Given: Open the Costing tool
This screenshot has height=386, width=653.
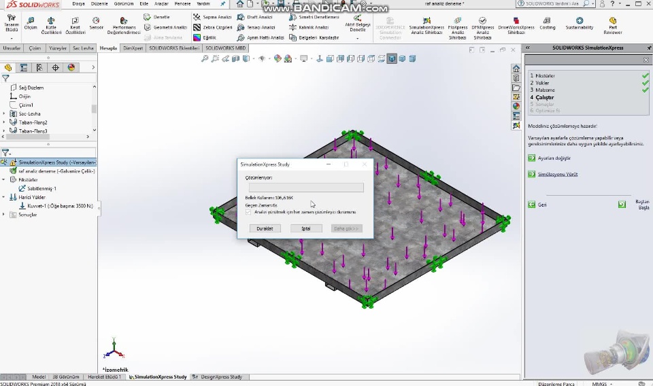Looking at the screenshot, I should click(547, 23).
